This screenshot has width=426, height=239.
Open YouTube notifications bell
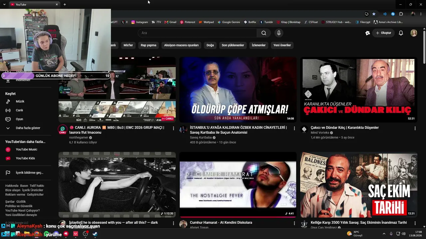point(401,33)
